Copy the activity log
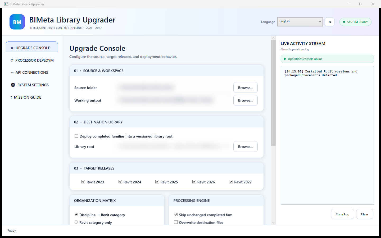Image resolution: width=381 pixels, height=238 pixels. click(x=342, y=214)
